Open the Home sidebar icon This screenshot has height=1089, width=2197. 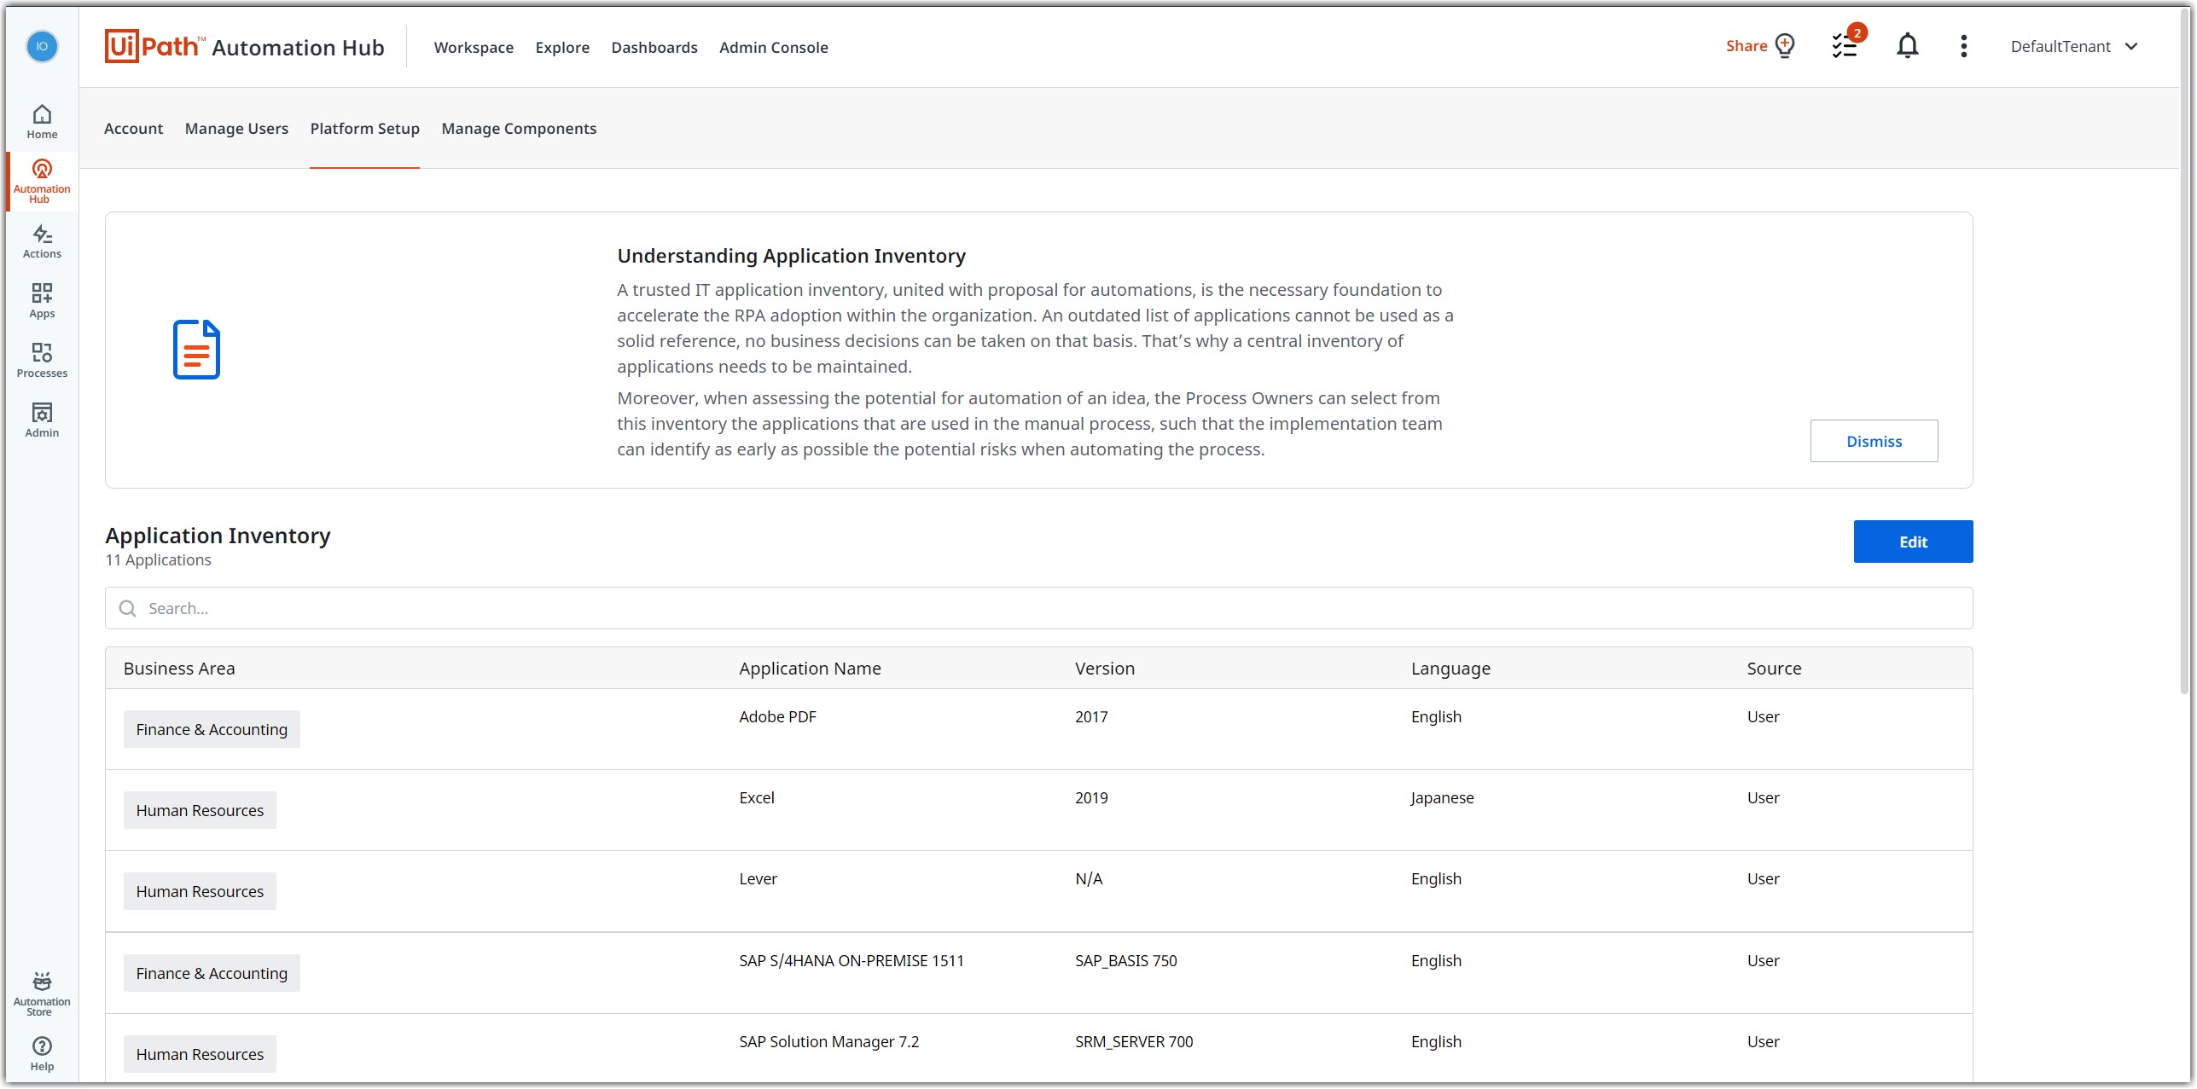42,122
